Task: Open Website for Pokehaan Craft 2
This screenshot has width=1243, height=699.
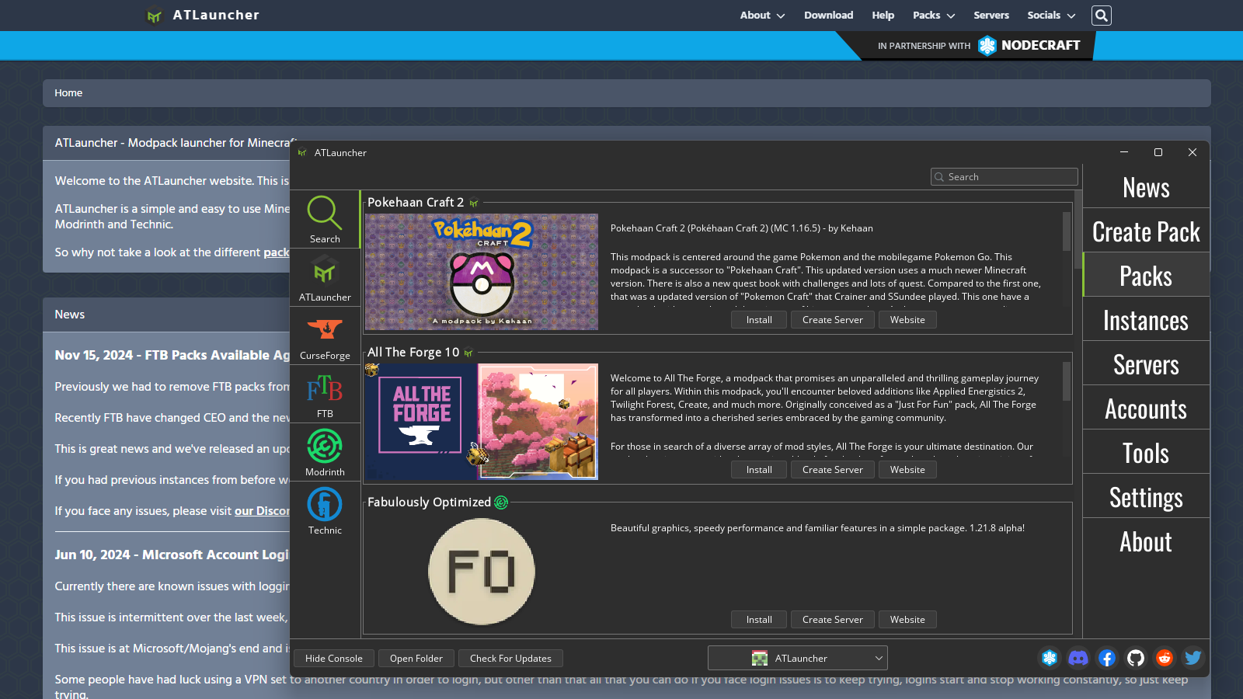Action: [907, 320]
